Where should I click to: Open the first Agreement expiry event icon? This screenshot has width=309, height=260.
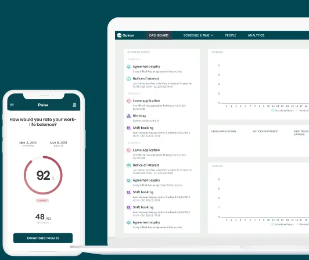pyautogui.click(x=129, y=67)
